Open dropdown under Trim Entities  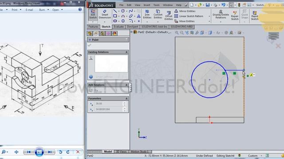pyautogui.click(x=147, y=22)
